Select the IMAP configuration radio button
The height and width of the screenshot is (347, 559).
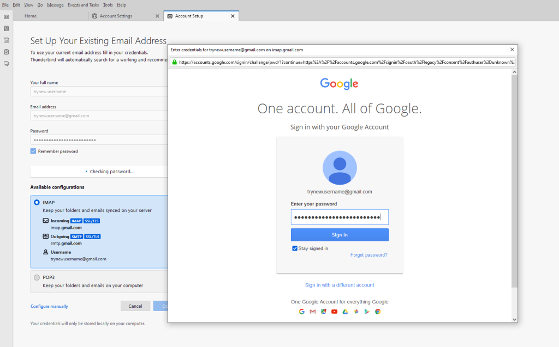click(37, 202)
